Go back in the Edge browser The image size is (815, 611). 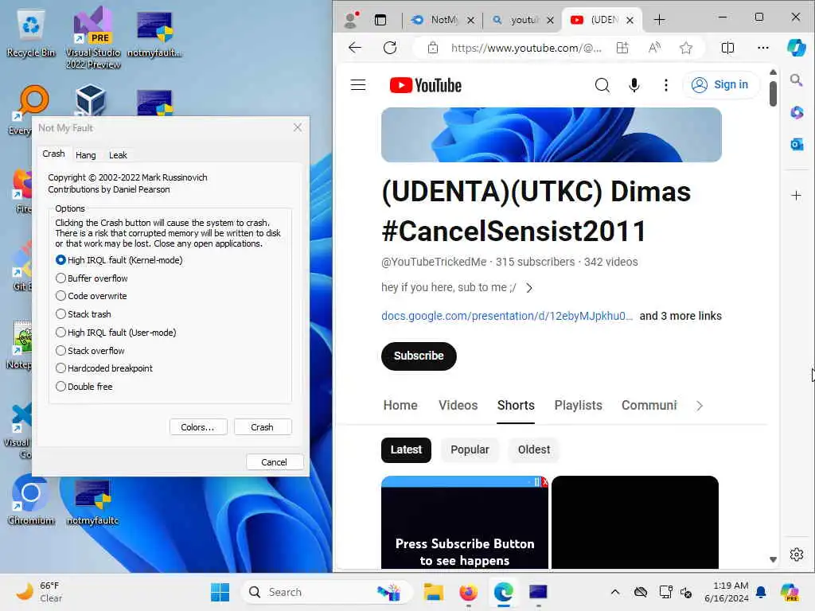pos(355,48)
